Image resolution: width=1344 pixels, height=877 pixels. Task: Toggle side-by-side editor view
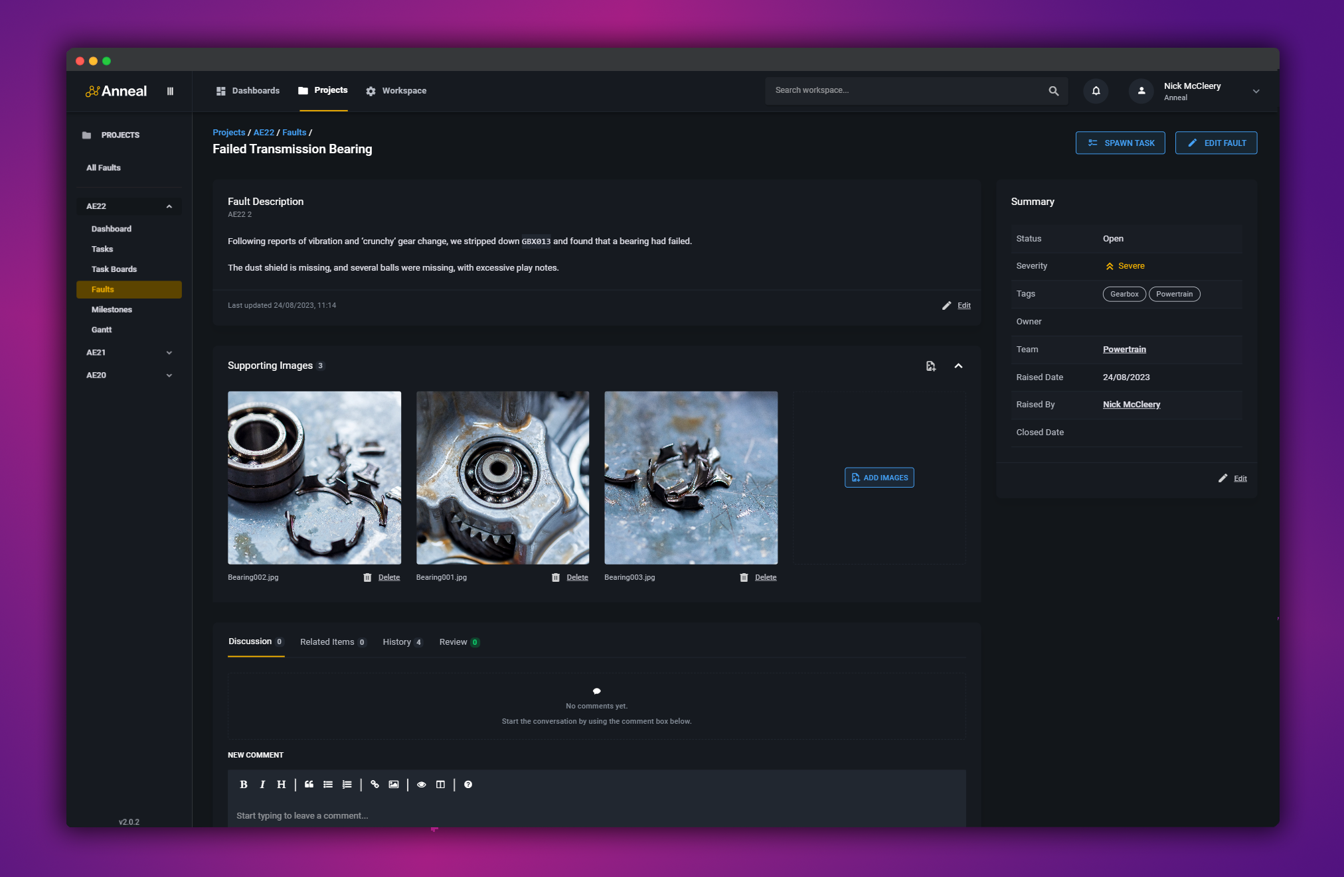[x=440, y=784]
